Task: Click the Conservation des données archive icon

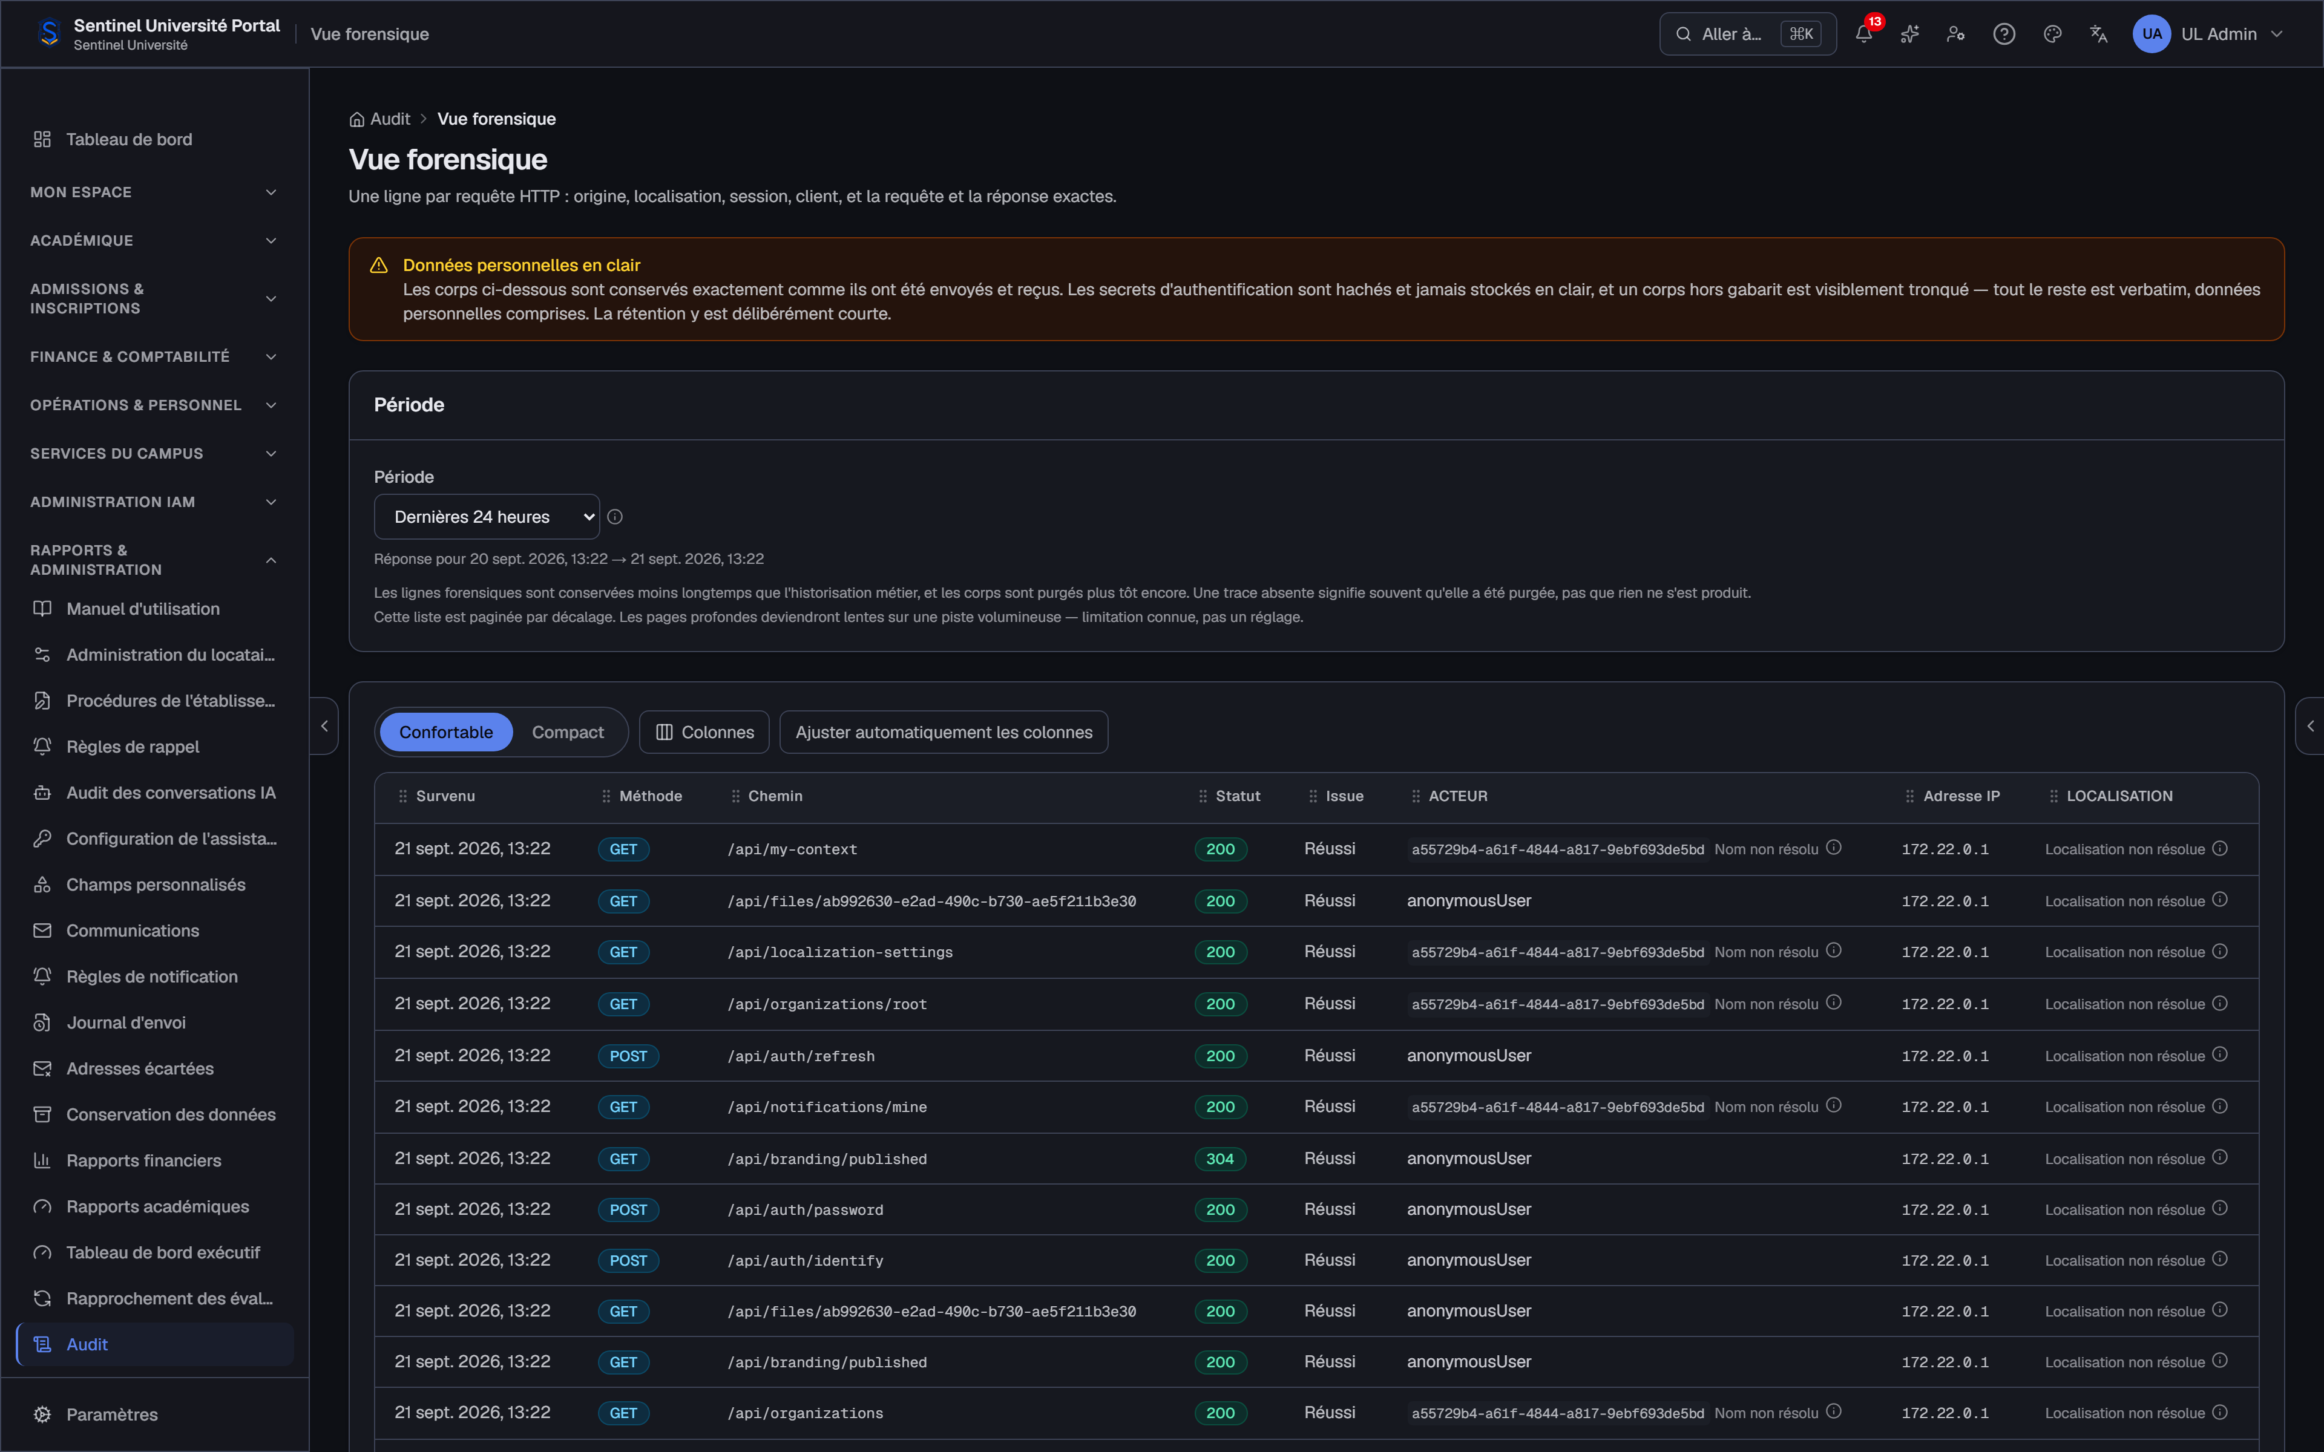Action: pyautogui.click(x=42, y=1114)
